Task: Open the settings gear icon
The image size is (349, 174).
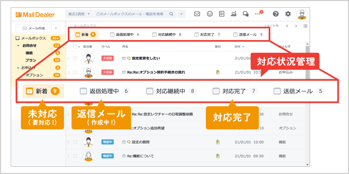Action: pos(288,14)
